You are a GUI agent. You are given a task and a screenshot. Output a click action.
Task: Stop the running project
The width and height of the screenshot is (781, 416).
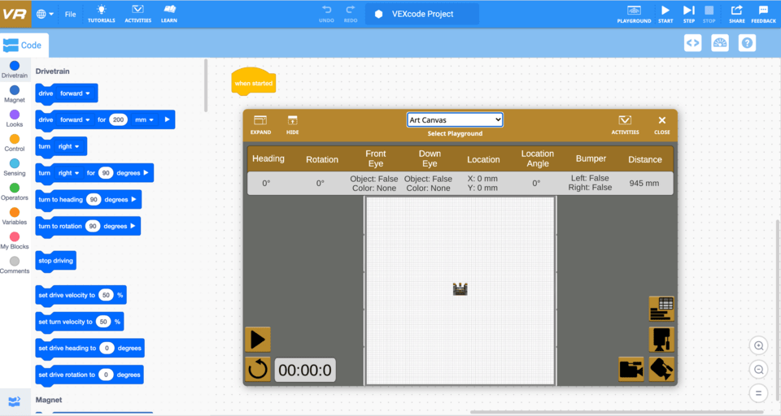[x=709, y=14]
